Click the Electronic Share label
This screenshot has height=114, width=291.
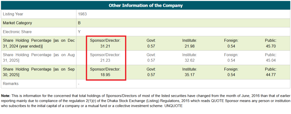pos(17,32)
